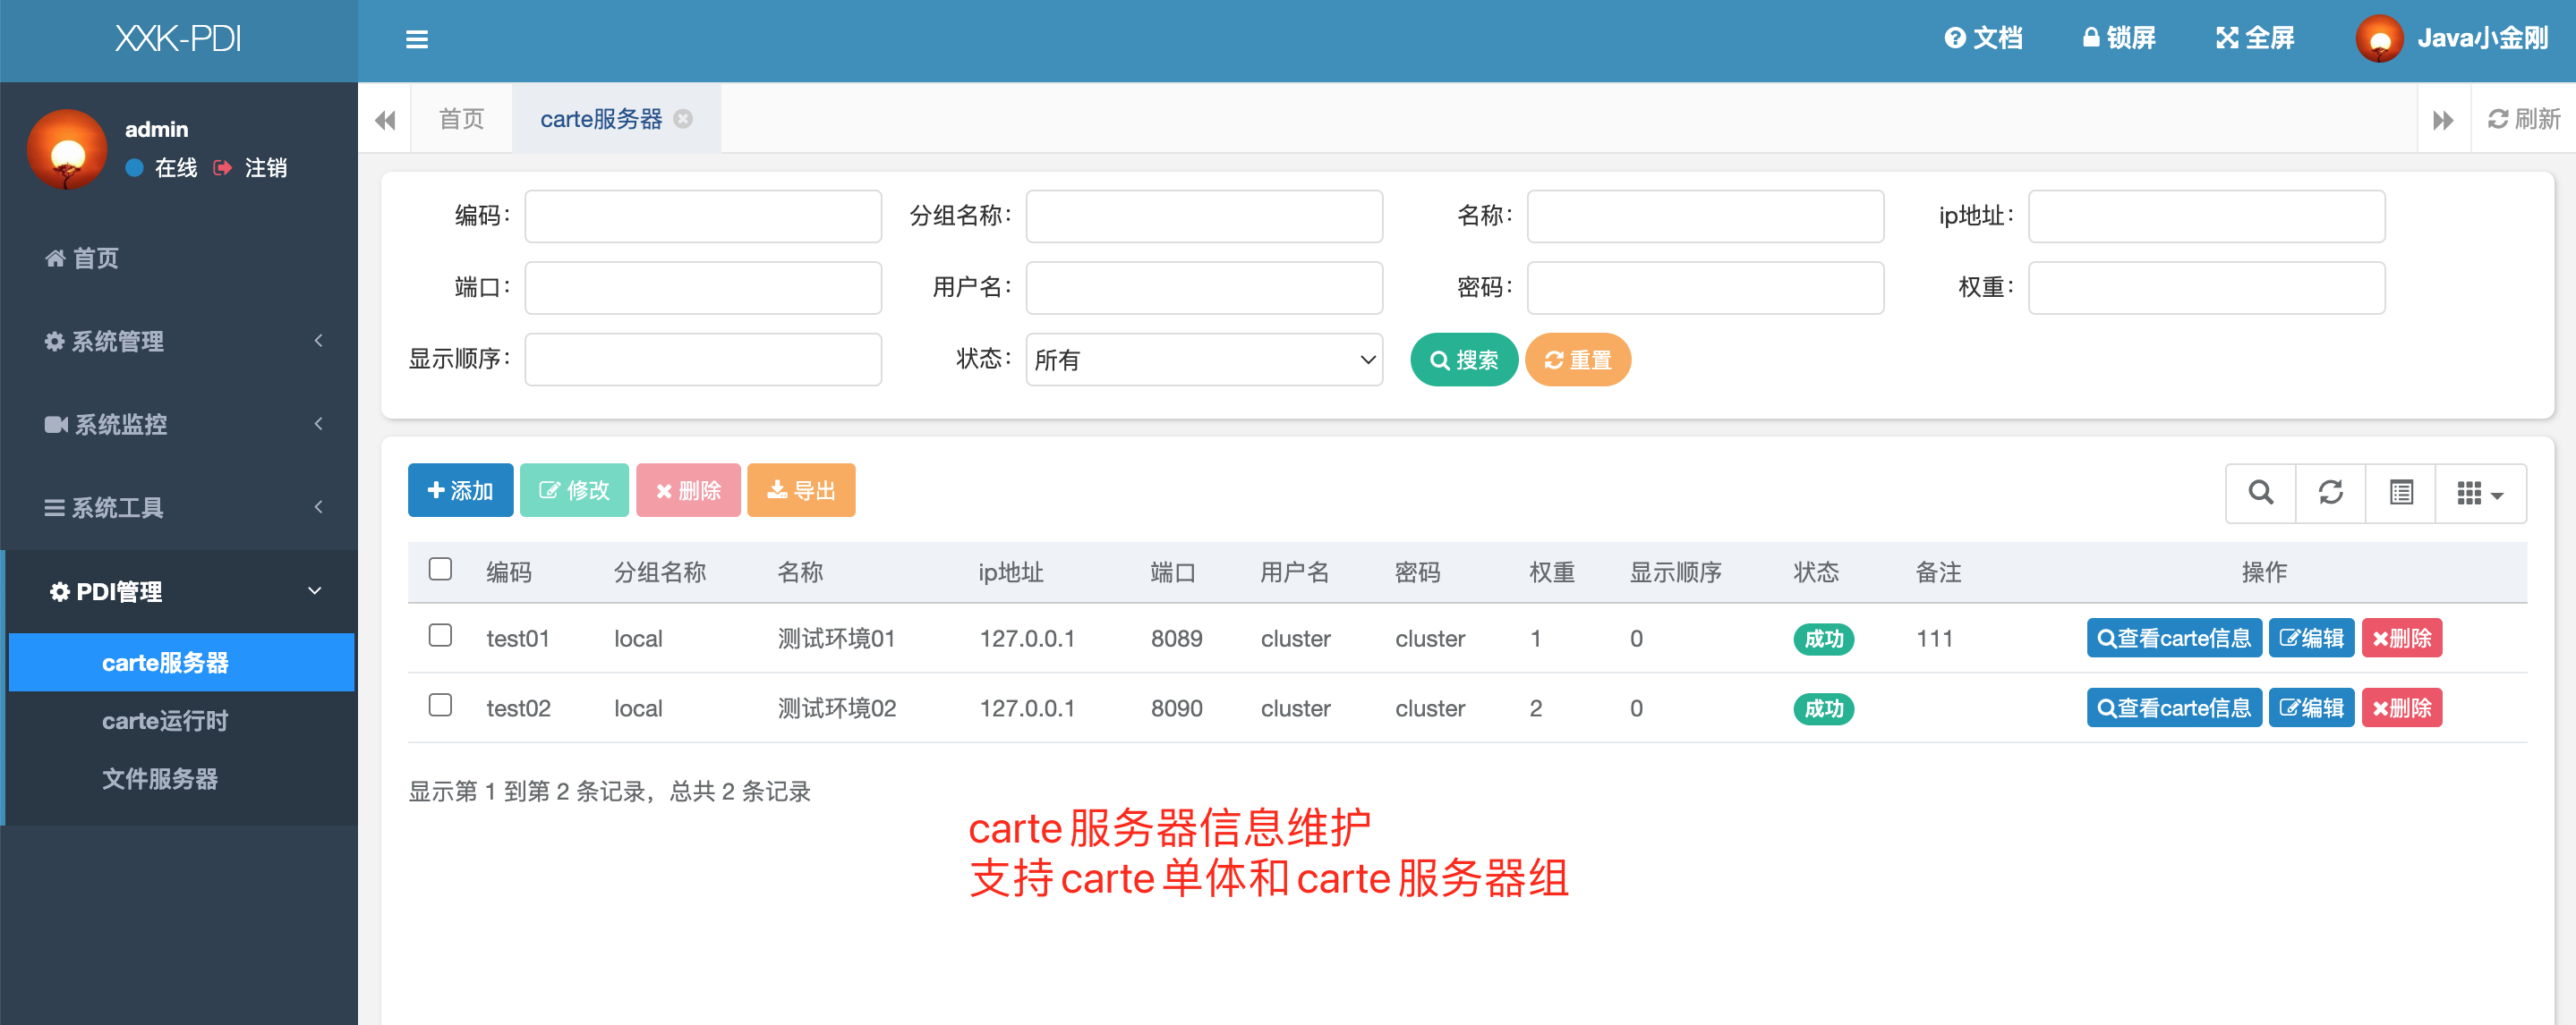Click the green 搜索 button
2576x1025 pixels.
[x=1463, y=360]
